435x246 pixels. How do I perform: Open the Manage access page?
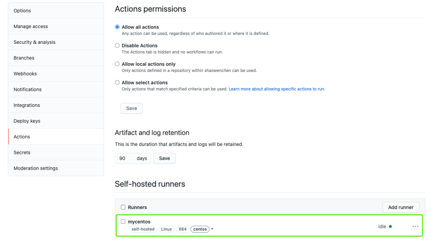pyautogui.click(x=31, y=27)
